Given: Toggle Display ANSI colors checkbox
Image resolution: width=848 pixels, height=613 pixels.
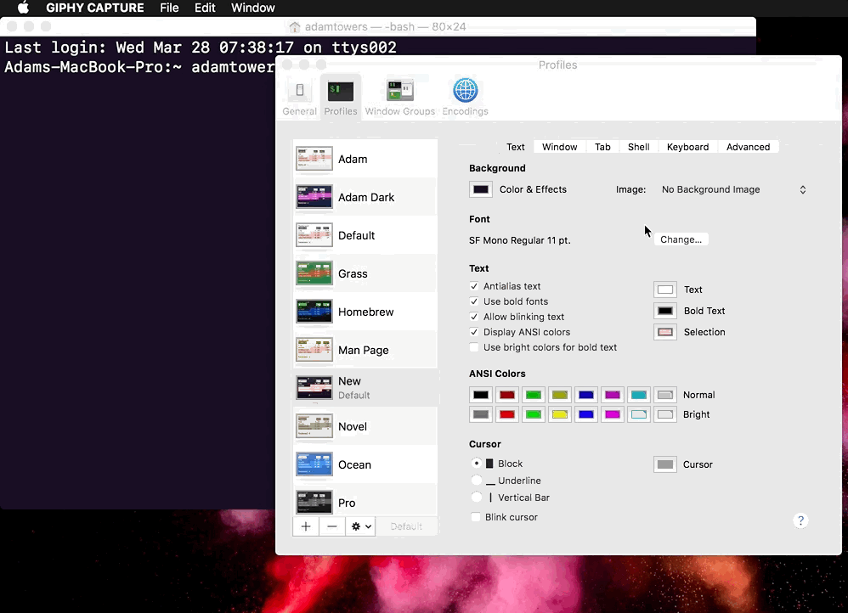Looking at the screenshot, I should (x=474, y=332).
